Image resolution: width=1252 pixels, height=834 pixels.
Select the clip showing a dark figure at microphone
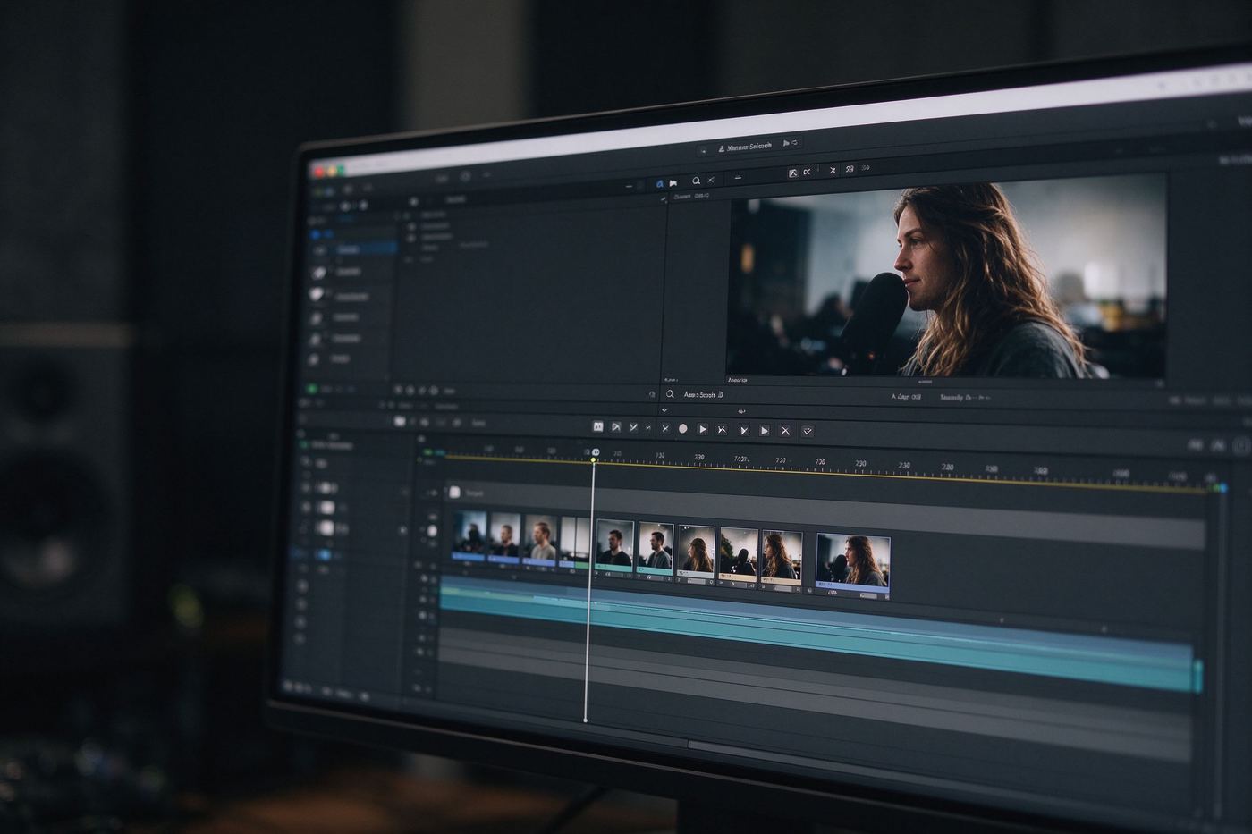coord(739,555)
